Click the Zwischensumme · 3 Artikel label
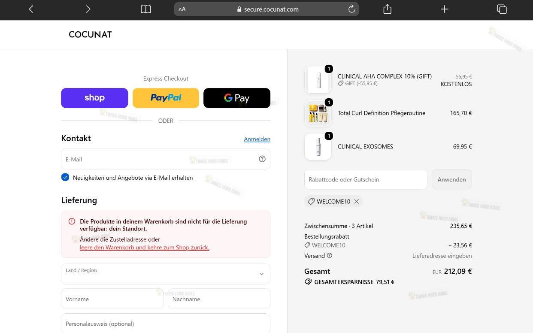 point(339,226)
